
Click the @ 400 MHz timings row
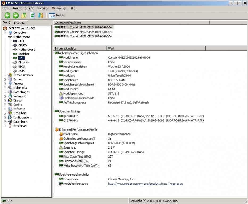pos(131,116)
